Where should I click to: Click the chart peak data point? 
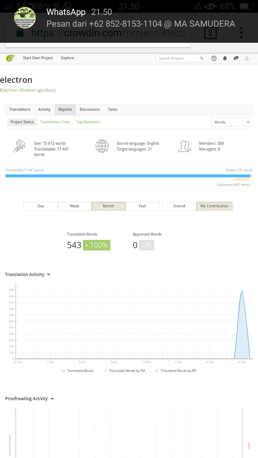click(242, 291)
